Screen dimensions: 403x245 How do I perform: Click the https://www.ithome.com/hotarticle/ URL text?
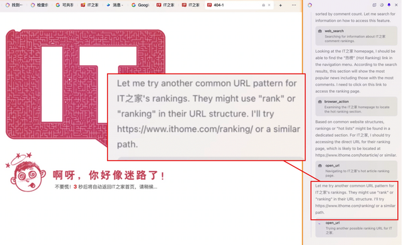pos(347,155)
